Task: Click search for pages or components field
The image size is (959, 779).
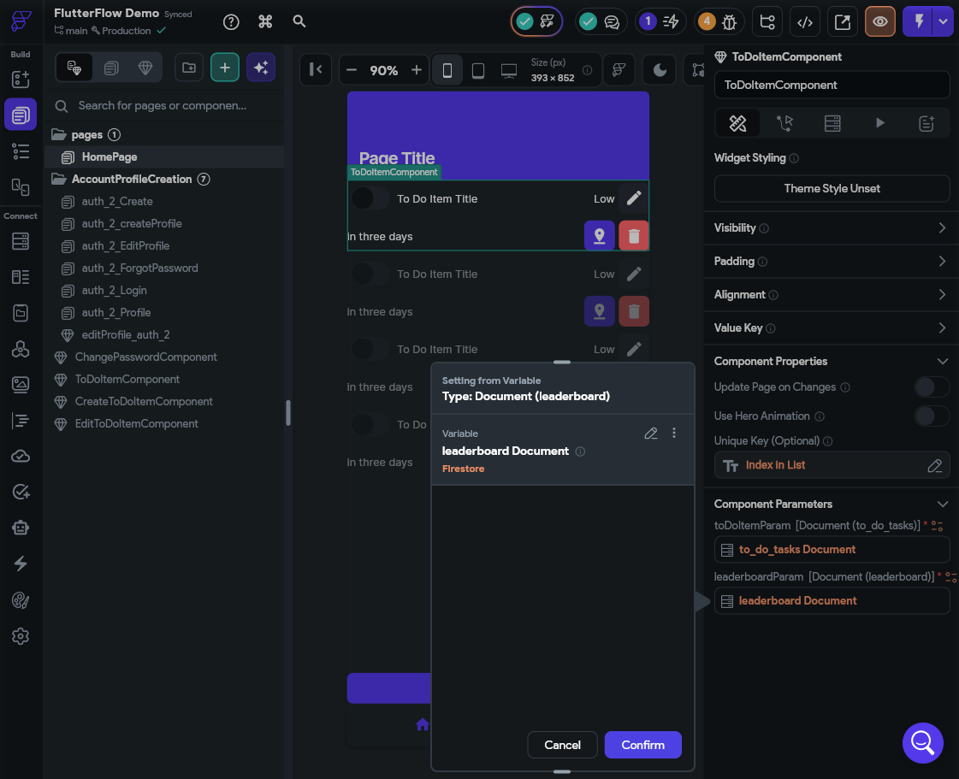Action: 164,106
